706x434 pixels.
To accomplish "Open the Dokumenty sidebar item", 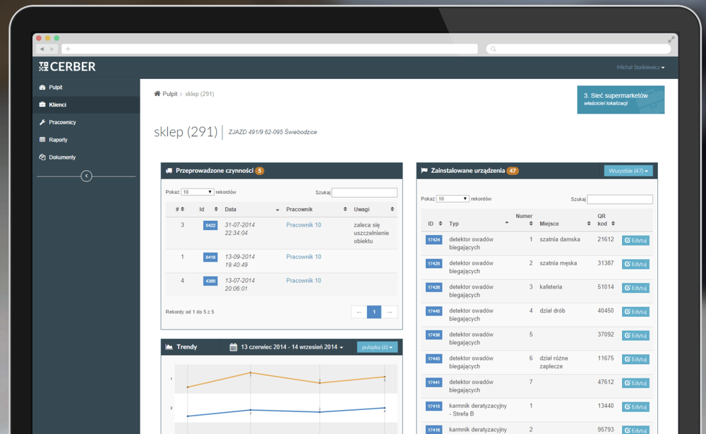I will (85, 157).
